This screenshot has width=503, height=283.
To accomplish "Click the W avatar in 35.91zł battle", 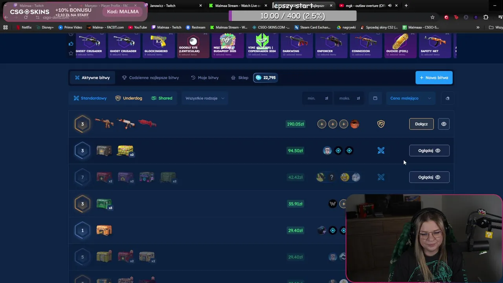I will tap(333, 204).
